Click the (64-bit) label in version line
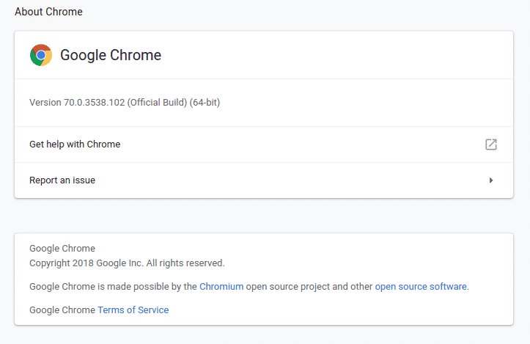Viewport: 530px width, 344px height. pyautogui.click(x=205, y=103)
